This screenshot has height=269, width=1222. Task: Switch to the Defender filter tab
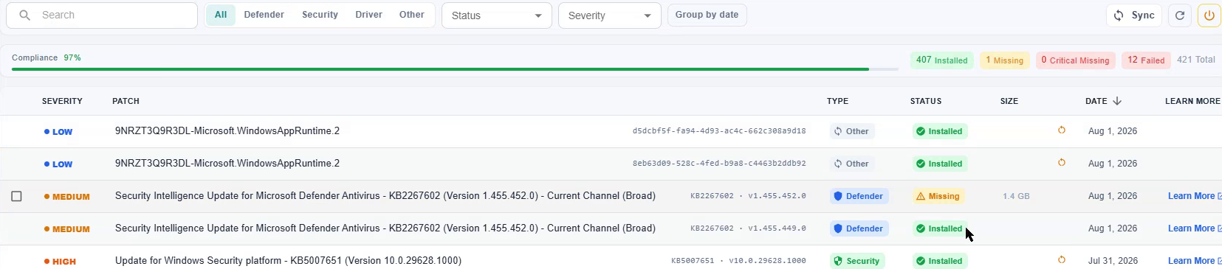click(264, 15)
